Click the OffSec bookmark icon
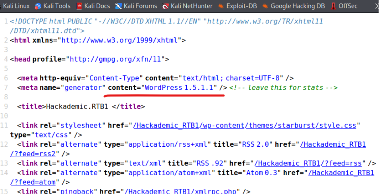Viewport: 379px width, 194px height. pyautogui.click(x=333, y=6)
